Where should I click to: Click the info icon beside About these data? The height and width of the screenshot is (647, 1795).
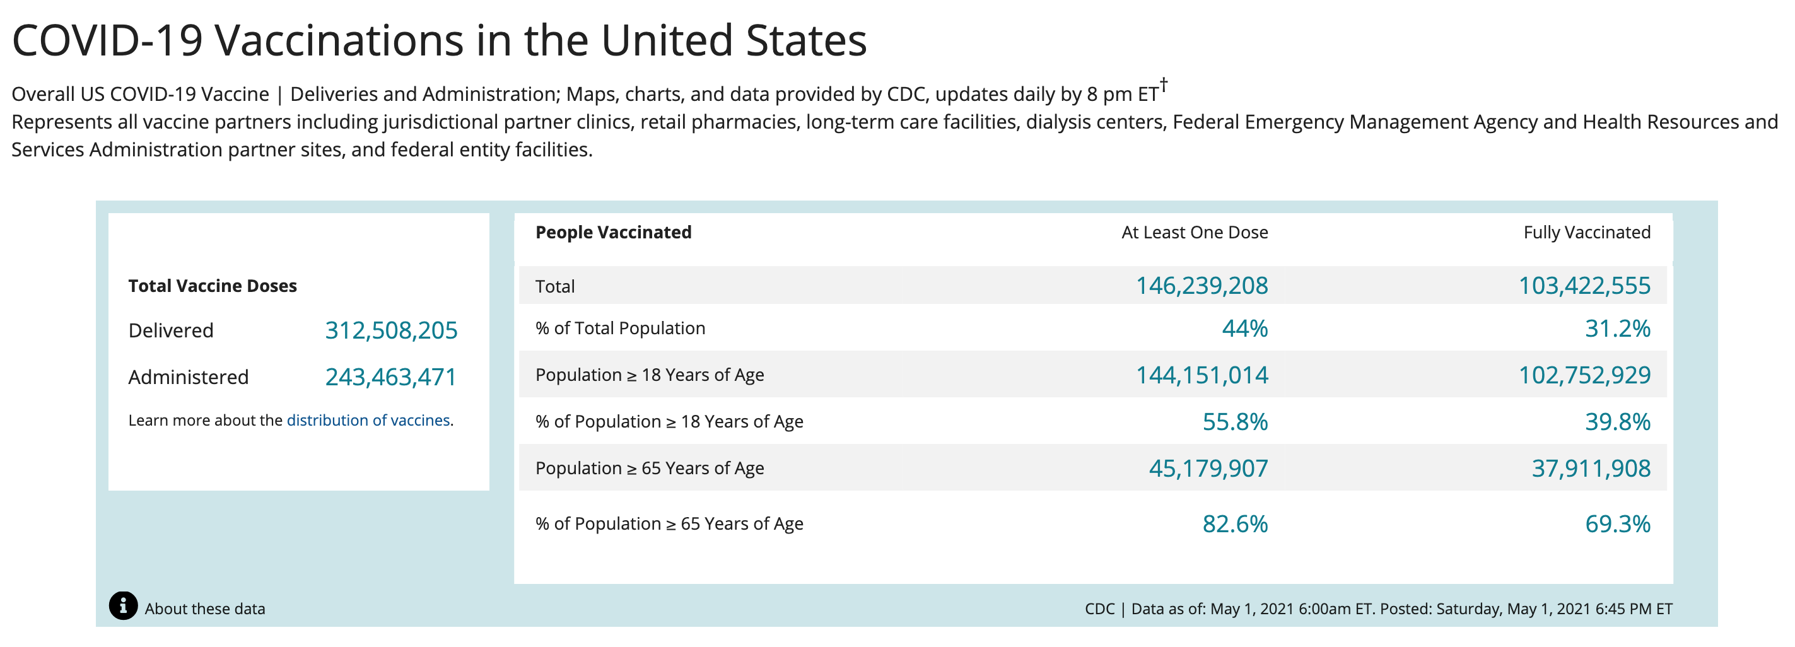coord(124,606)
